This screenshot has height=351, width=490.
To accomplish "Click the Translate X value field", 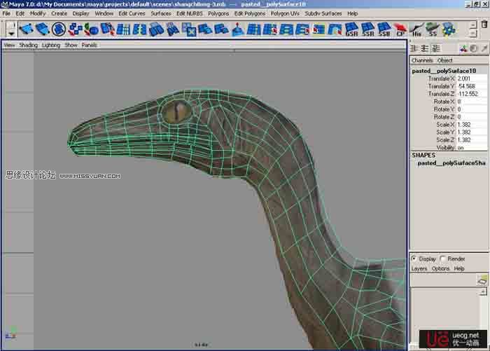I will point(465,78).
